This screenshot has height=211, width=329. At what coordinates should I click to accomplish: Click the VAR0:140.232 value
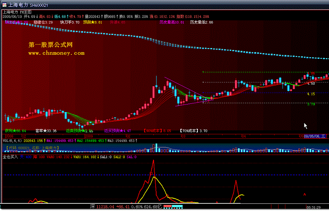point(58,157)
